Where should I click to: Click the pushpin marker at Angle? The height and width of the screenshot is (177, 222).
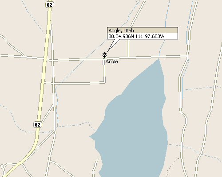coord(104,55)
